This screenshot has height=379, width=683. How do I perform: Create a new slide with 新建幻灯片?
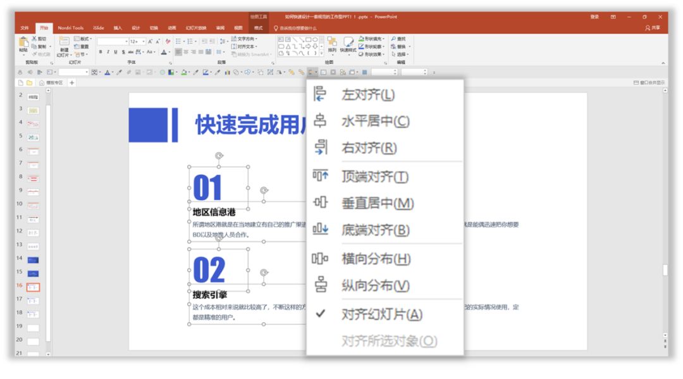(x=64, y=47)
